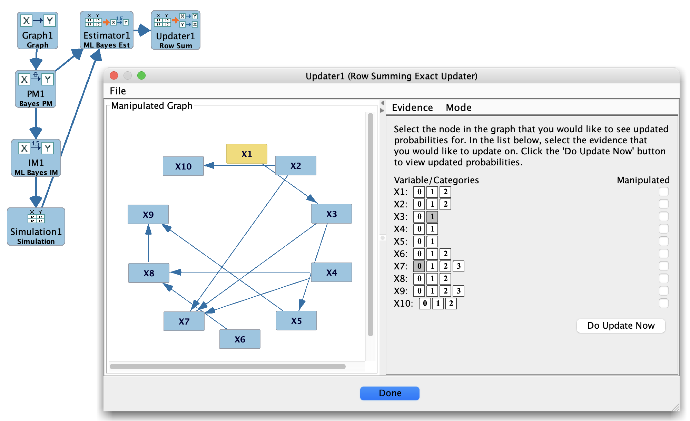Deselect category 0 evidence for X7

tap(419, 266)
